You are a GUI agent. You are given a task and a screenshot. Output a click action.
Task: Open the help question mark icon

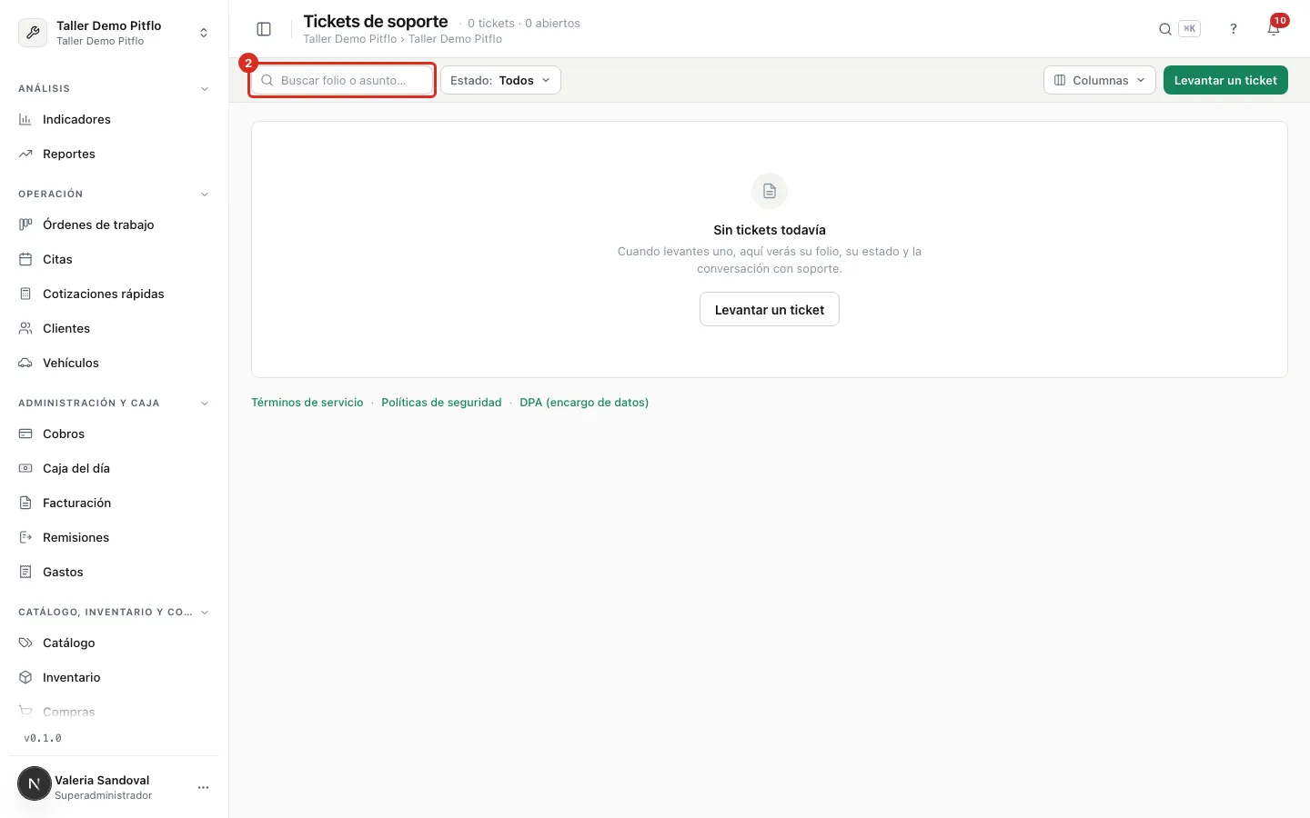coord(1234,29)
